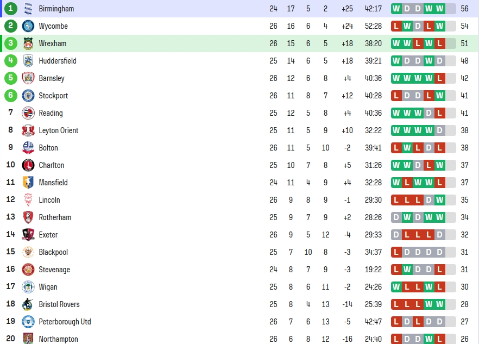
Task: Click the Huddersfield club crest
Action: pos(28,61)
